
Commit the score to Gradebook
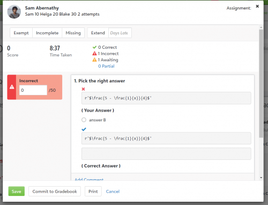click(x=55, y=192)
